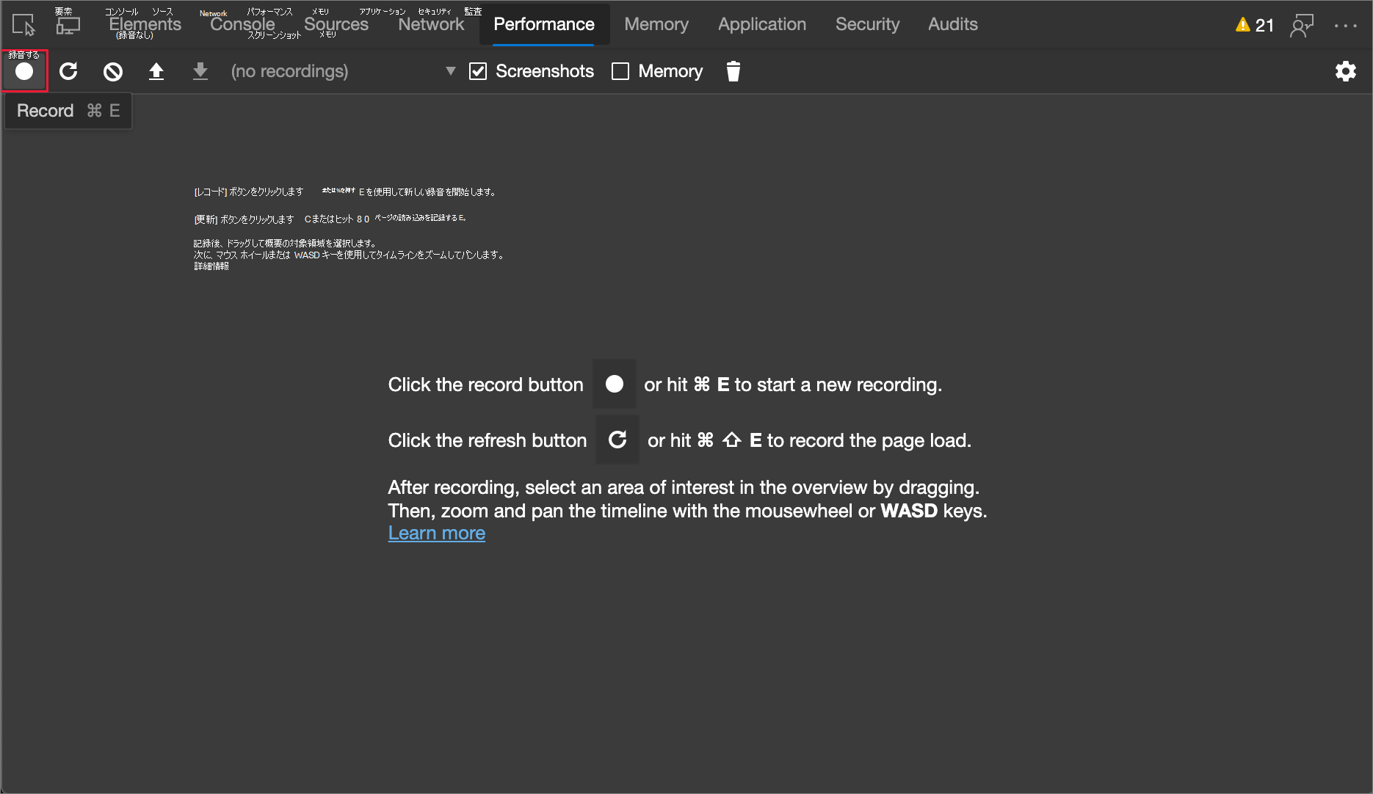This screenshot has height=794, width=1373.
Task: Uncheck the Screenshots checkbox
Action: tap(478, 71)
